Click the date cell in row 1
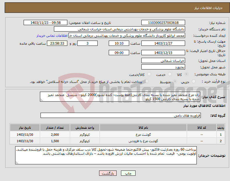 click(x=25, y=134)
